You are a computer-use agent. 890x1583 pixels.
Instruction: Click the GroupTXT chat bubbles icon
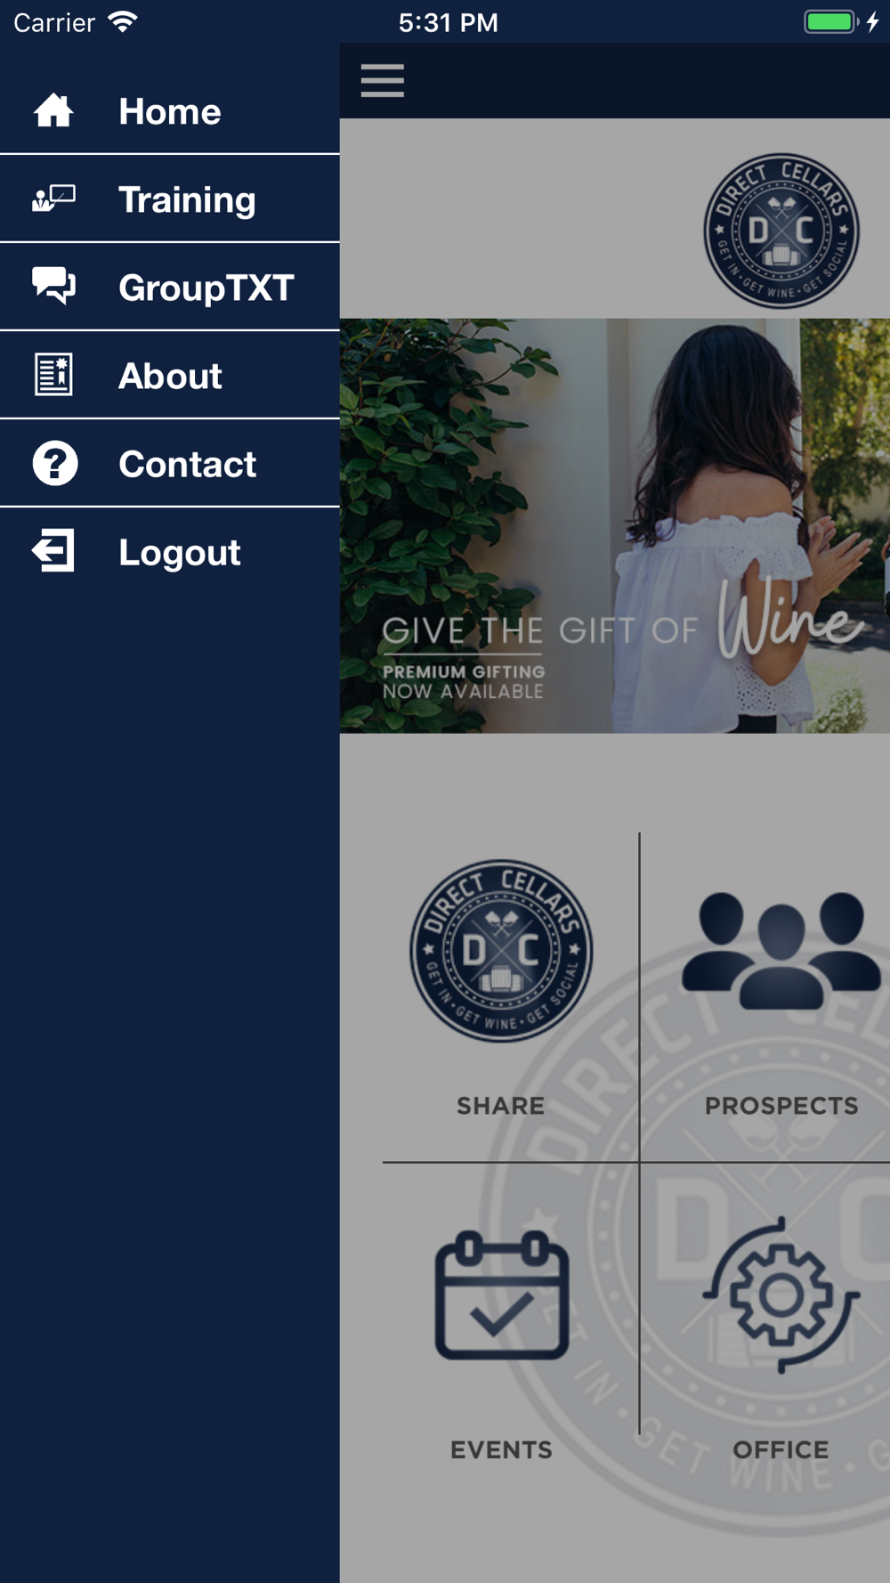coord(53,286)
